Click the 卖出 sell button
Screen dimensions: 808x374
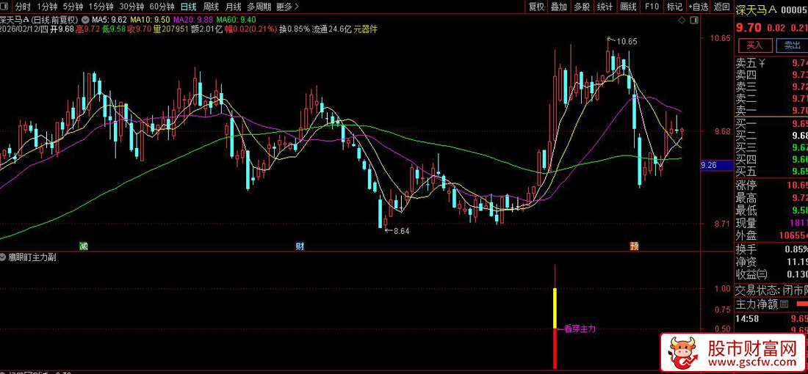pos(792,45)
